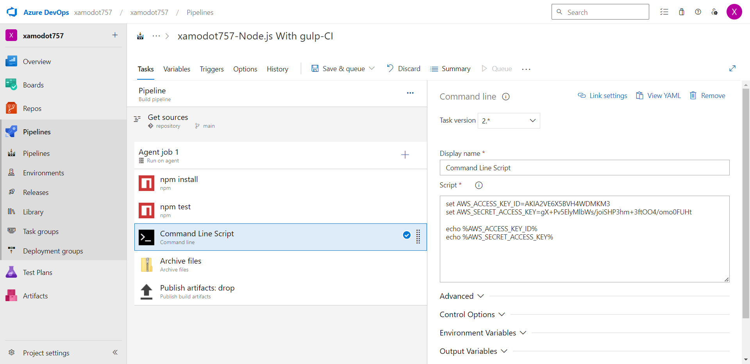Switch to the Variables tab
This screenshot has width=750, height=364.
point(177,69)
